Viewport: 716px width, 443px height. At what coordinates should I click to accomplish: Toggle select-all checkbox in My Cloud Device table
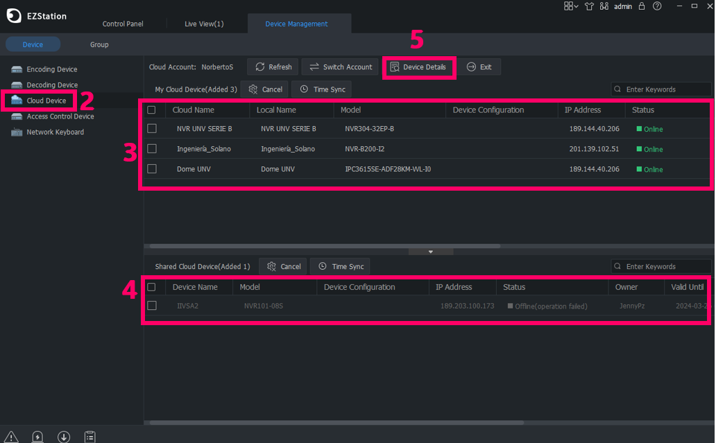coord(152,110)
